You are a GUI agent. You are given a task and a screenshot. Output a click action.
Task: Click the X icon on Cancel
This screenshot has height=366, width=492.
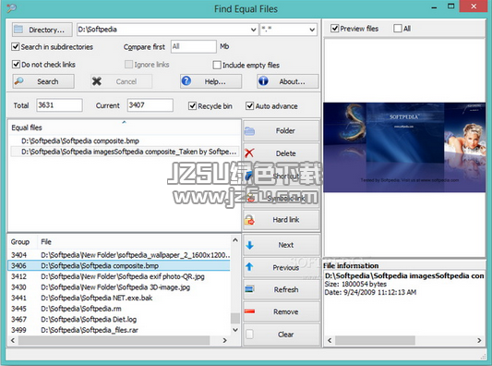(x=97, y=81)
